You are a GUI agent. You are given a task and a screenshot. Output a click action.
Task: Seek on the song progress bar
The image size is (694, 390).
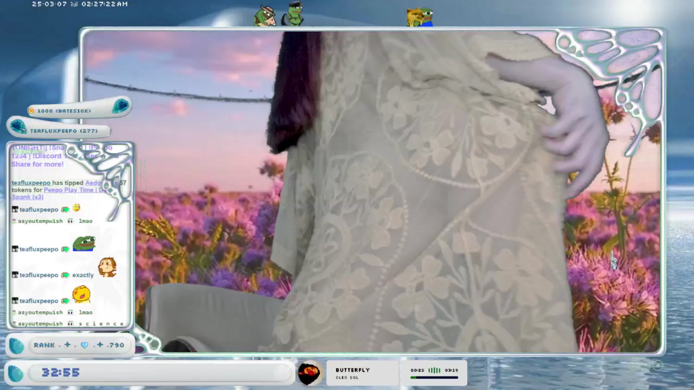(x=434, y=377)
